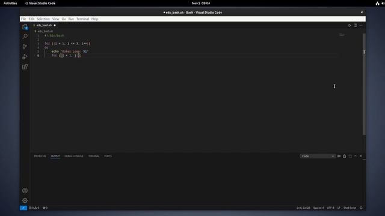The image size is (385, 216).
Task: Clear the output panel
Action: (x=339, y=156)
